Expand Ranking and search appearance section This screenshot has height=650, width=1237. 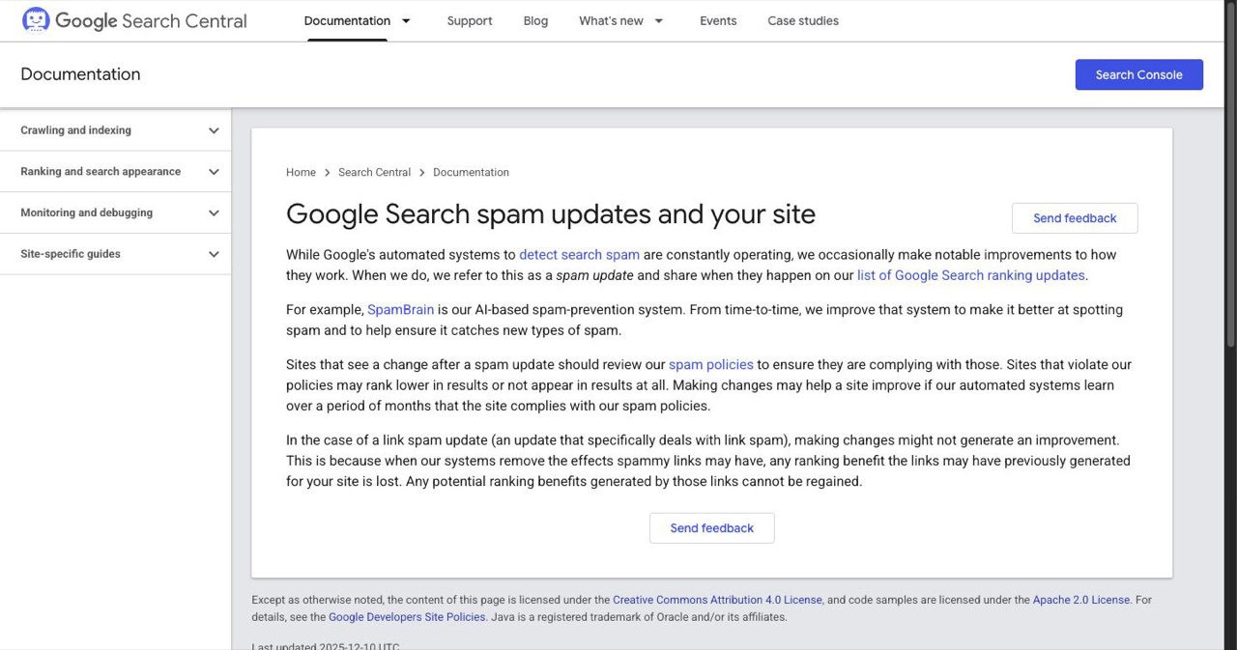(214, 172)
